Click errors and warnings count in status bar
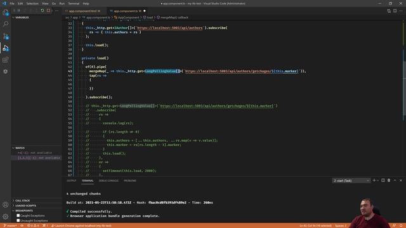This screenshot has height=228, width=406. (33, 225)
